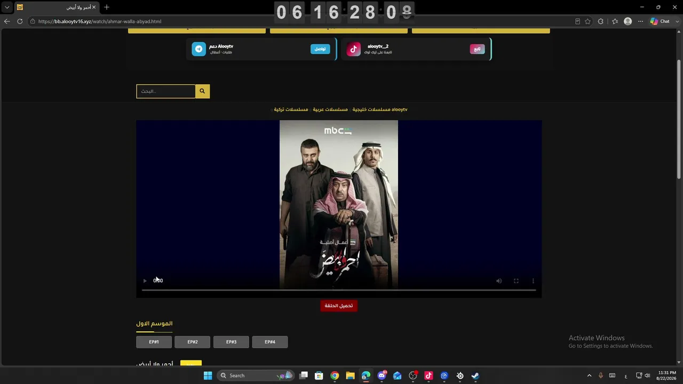This screenshot has width=683, height=384.
Task: Open the TikTok alooytv_2 icon
Action: click(x=354, y=49)
